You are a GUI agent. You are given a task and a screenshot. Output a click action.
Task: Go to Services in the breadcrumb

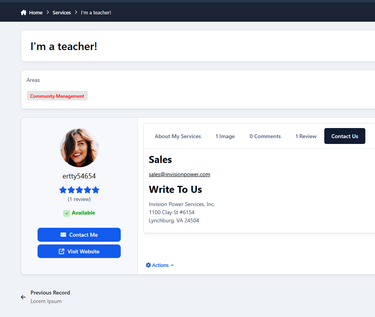[x=62, y=13]
